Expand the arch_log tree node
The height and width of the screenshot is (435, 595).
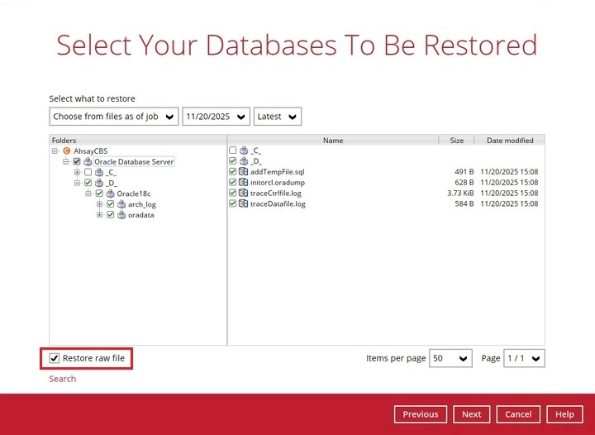click(x=100, y=204)
